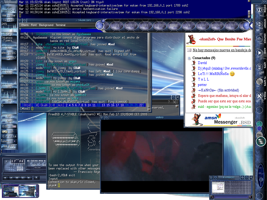Open Eterm window menu arrow in title bar

[24, 21]
